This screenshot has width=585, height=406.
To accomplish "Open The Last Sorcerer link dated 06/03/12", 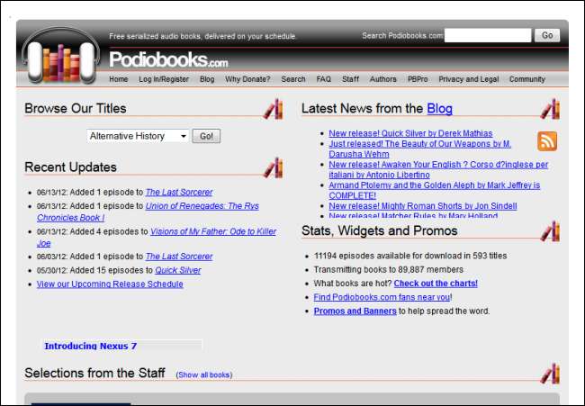I will point(179,257).
